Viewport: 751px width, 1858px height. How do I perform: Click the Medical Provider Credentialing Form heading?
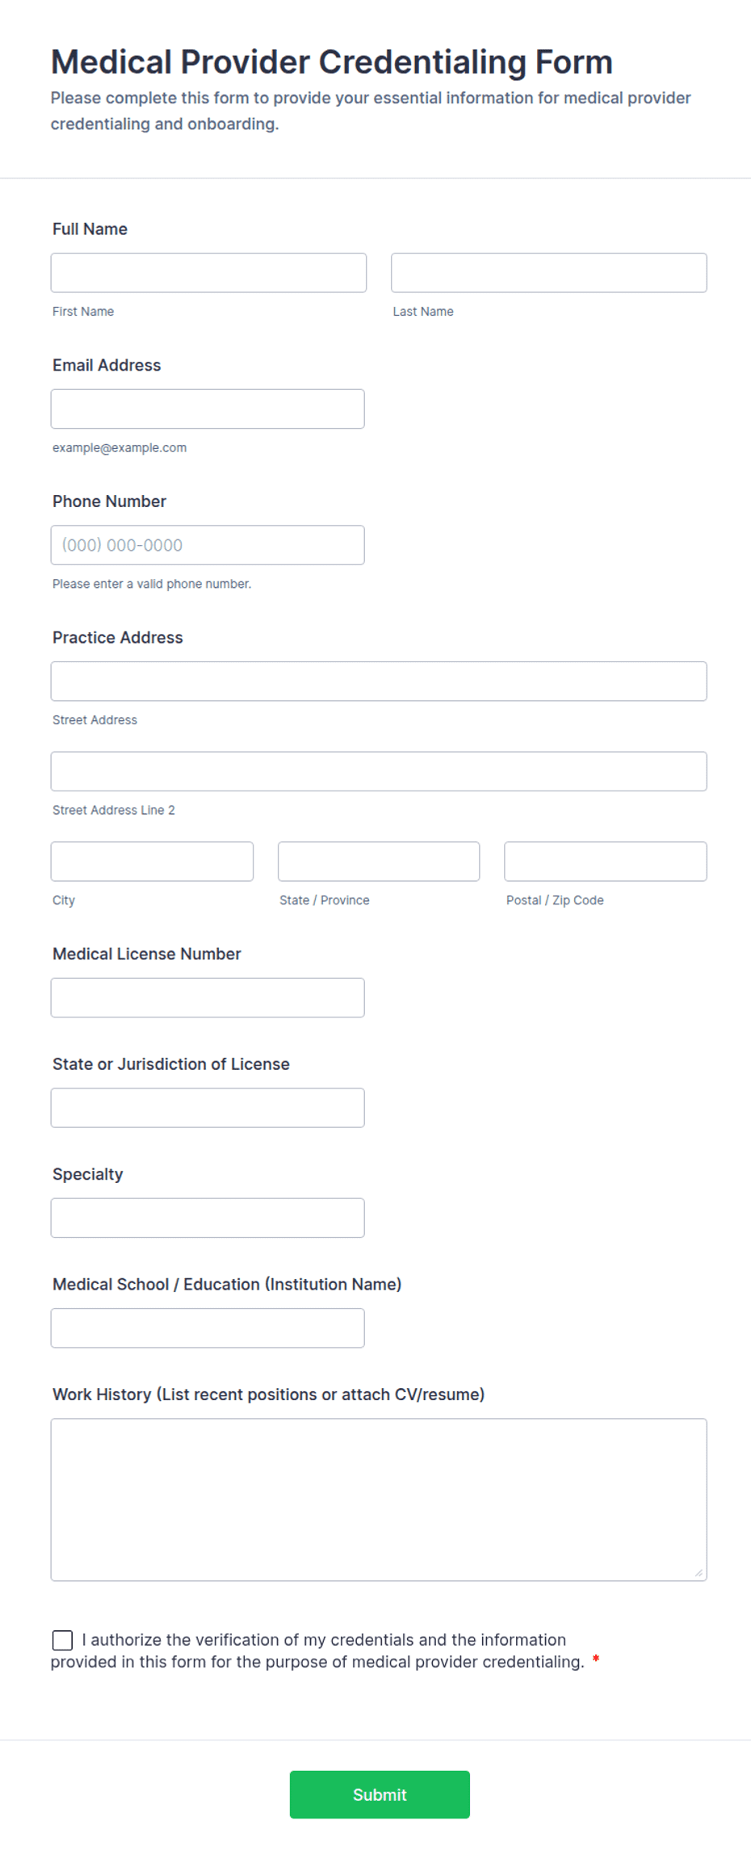331,62
